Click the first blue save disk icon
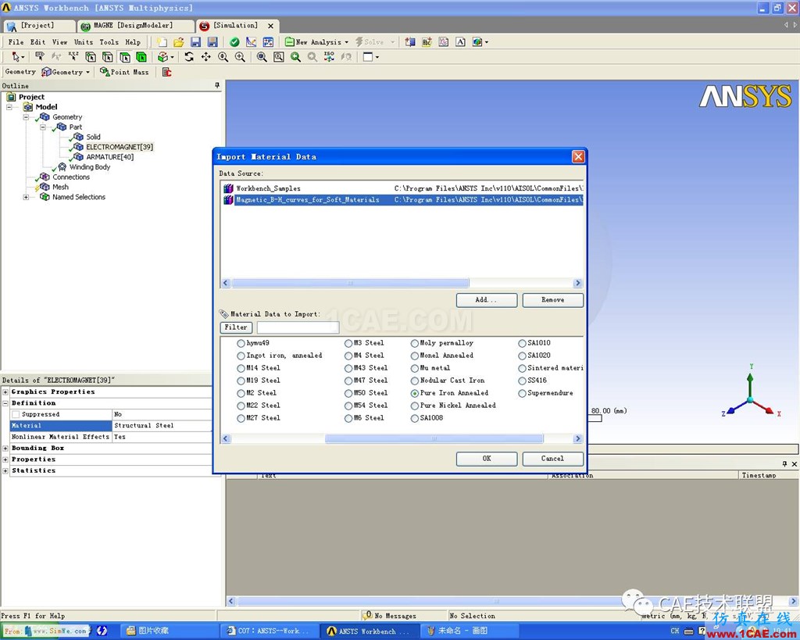The image size is (800, 640). click(195, 42)
